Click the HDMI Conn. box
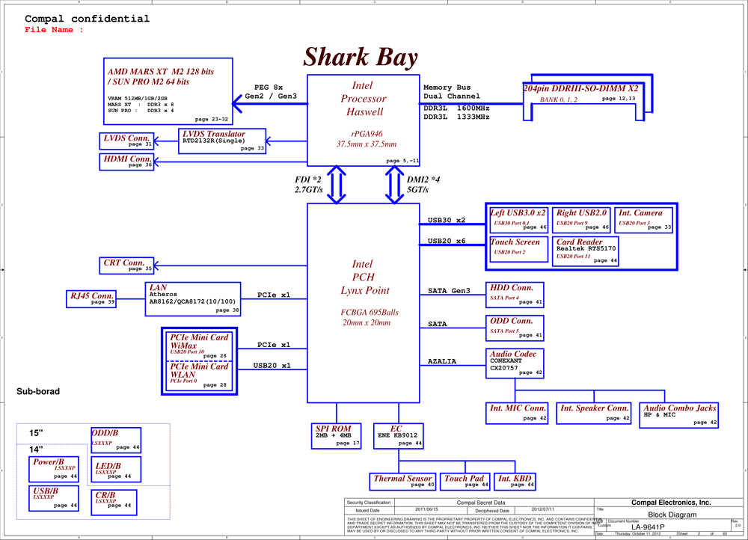The image size is (748, 540). (127, 162)
